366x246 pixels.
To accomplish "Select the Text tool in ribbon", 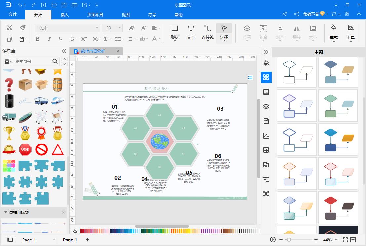I will tap(191, 32).
